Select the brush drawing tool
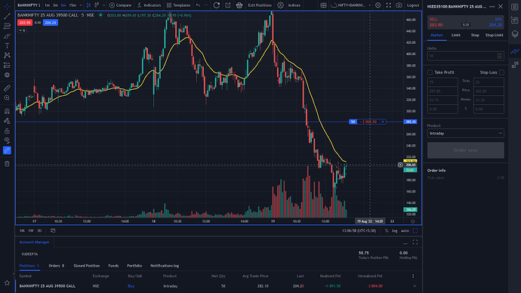Image resolution: width=521 pixels, height=293 pixels. click(7, 36)
